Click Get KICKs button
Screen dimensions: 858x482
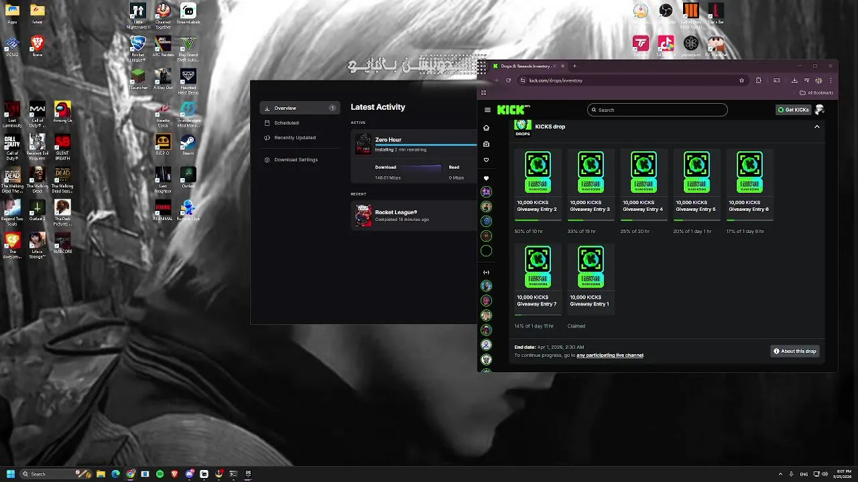point(793,110)
